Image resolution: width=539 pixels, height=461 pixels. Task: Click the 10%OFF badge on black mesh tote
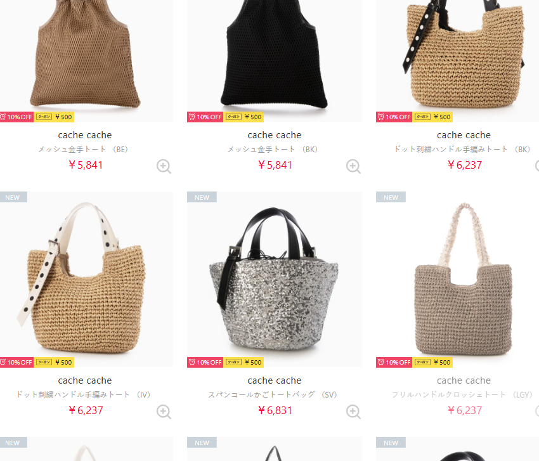click(205, 117)
